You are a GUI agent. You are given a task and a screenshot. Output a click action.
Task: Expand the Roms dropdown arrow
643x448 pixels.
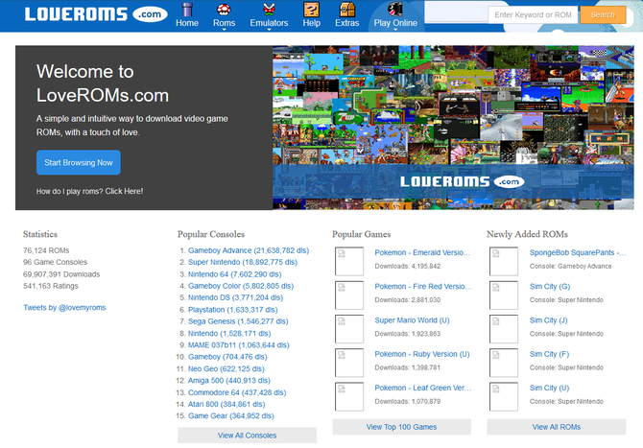224,30
